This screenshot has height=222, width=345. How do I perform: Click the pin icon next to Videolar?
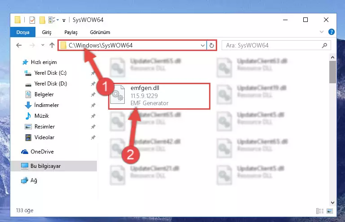click(x=93, y=137)
